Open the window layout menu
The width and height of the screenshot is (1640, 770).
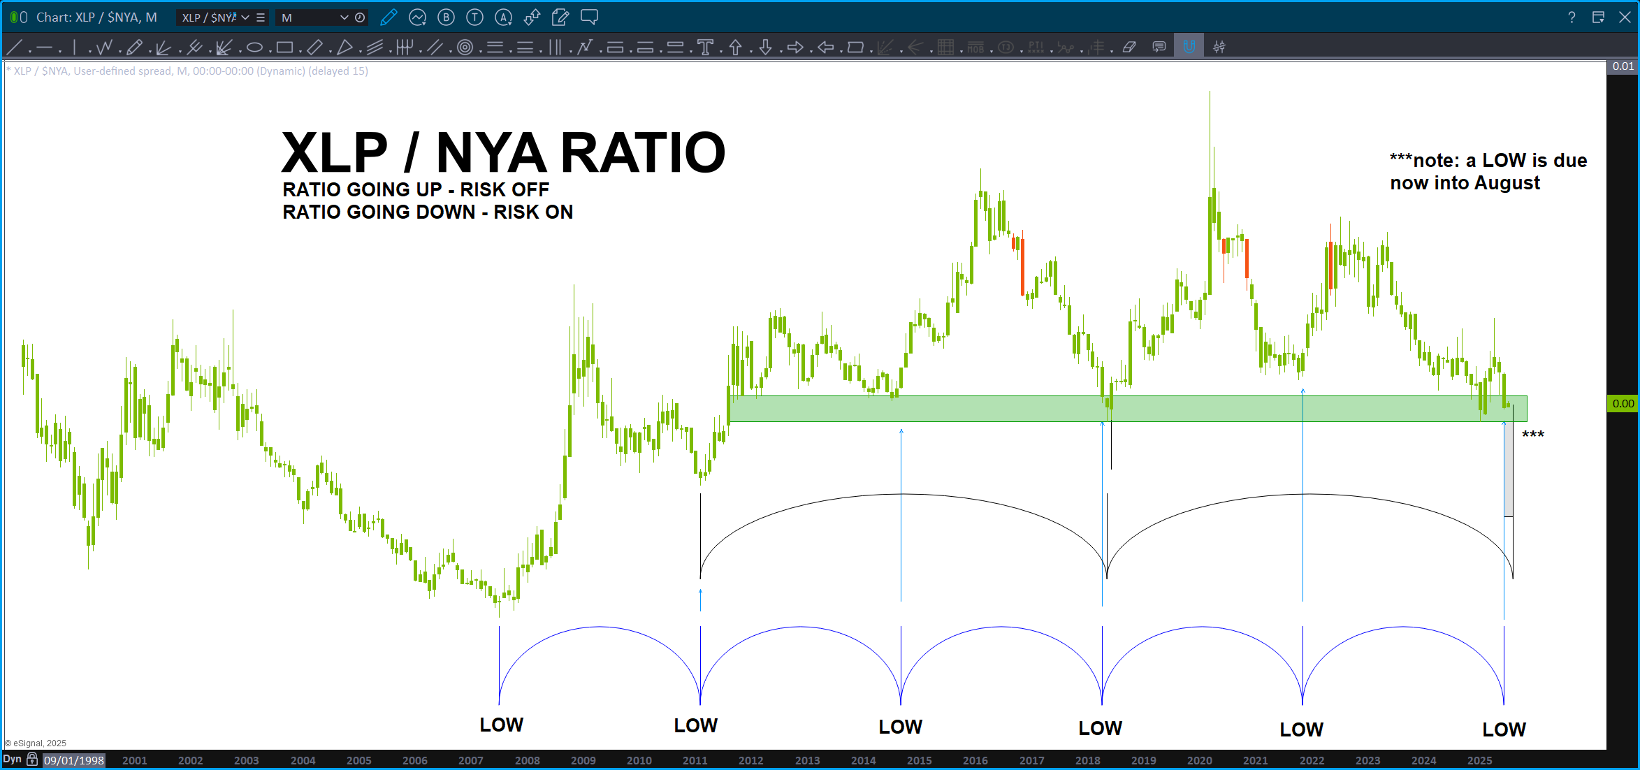[1598, 17]
